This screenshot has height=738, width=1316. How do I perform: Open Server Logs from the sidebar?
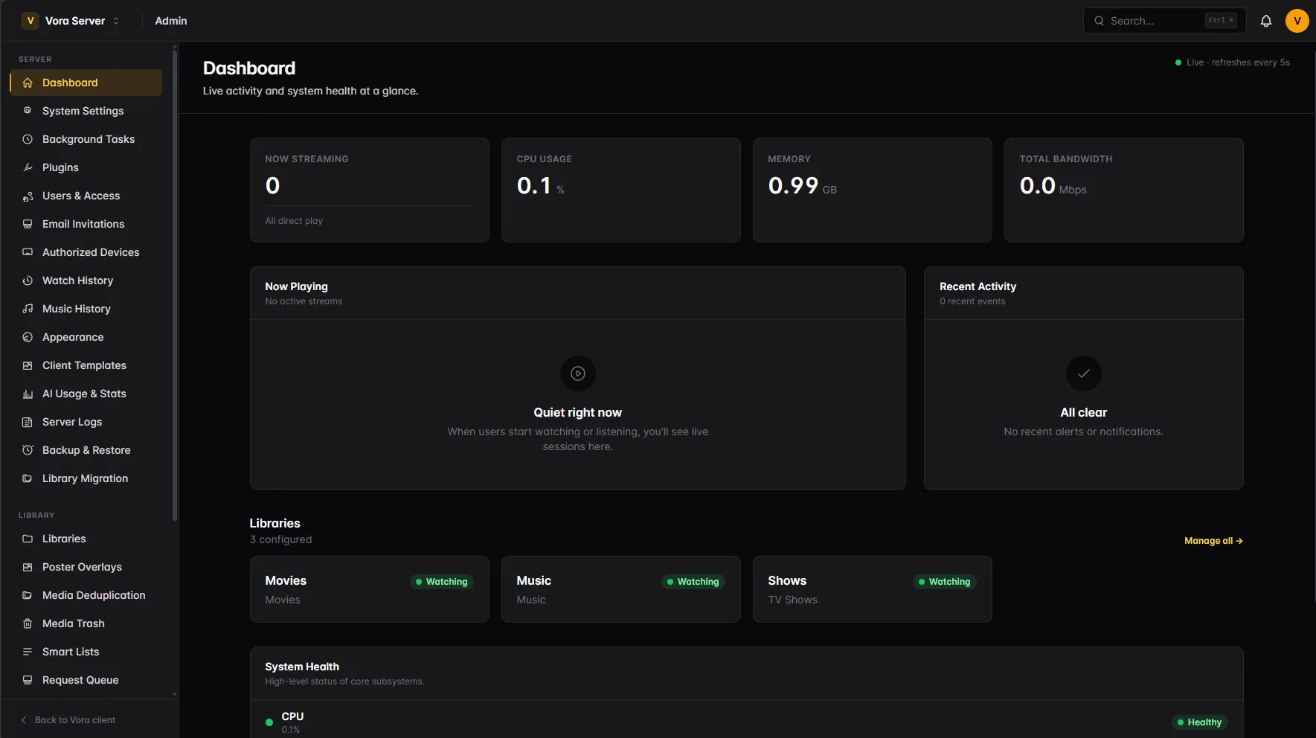click(x=86, y=422)
